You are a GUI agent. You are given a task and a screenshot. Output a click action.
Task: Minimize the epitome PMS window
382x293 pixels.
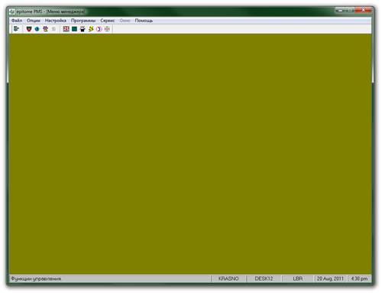click(340, 10)
